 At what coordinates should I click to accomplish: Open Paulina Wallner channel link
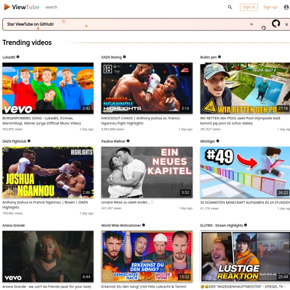click(113, 141)
